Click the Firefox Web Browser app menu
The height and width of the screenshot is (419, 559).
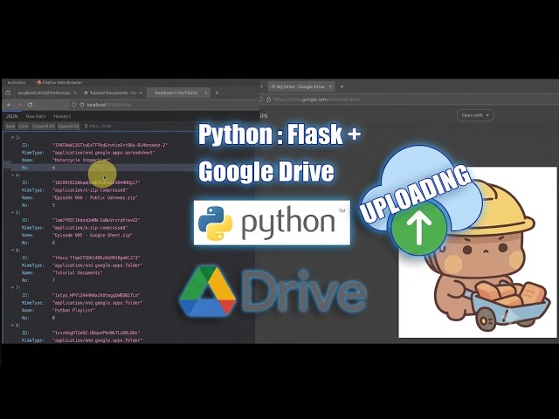(59, 82)
